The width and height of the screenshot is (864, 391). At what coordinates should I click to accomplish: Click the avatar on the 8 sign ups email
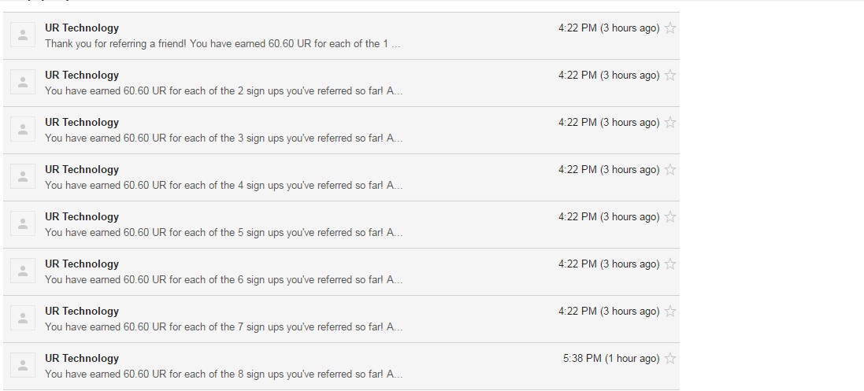(23, 366)
